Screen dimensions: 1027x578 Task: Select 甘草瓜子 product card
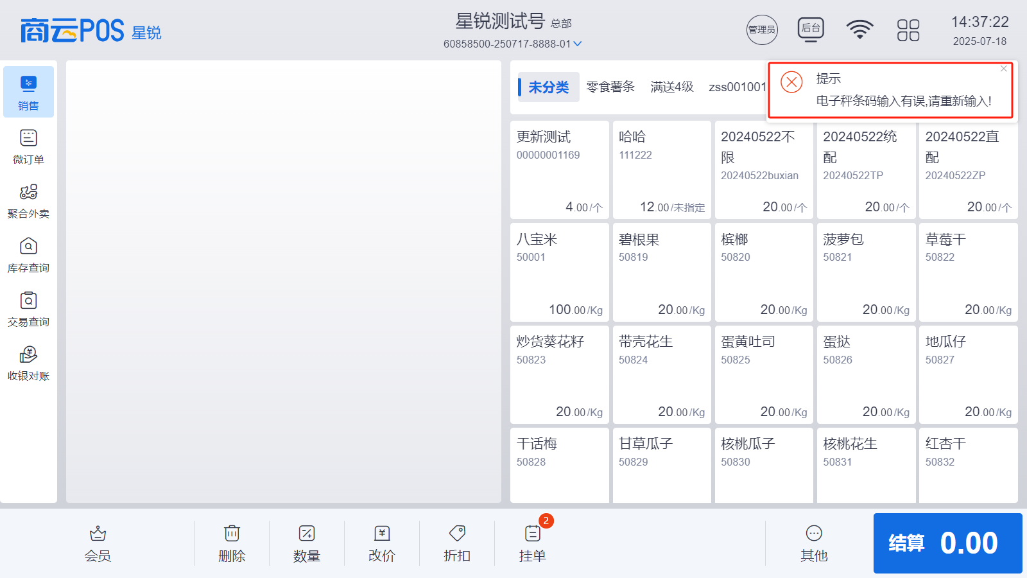click(662, 465)
